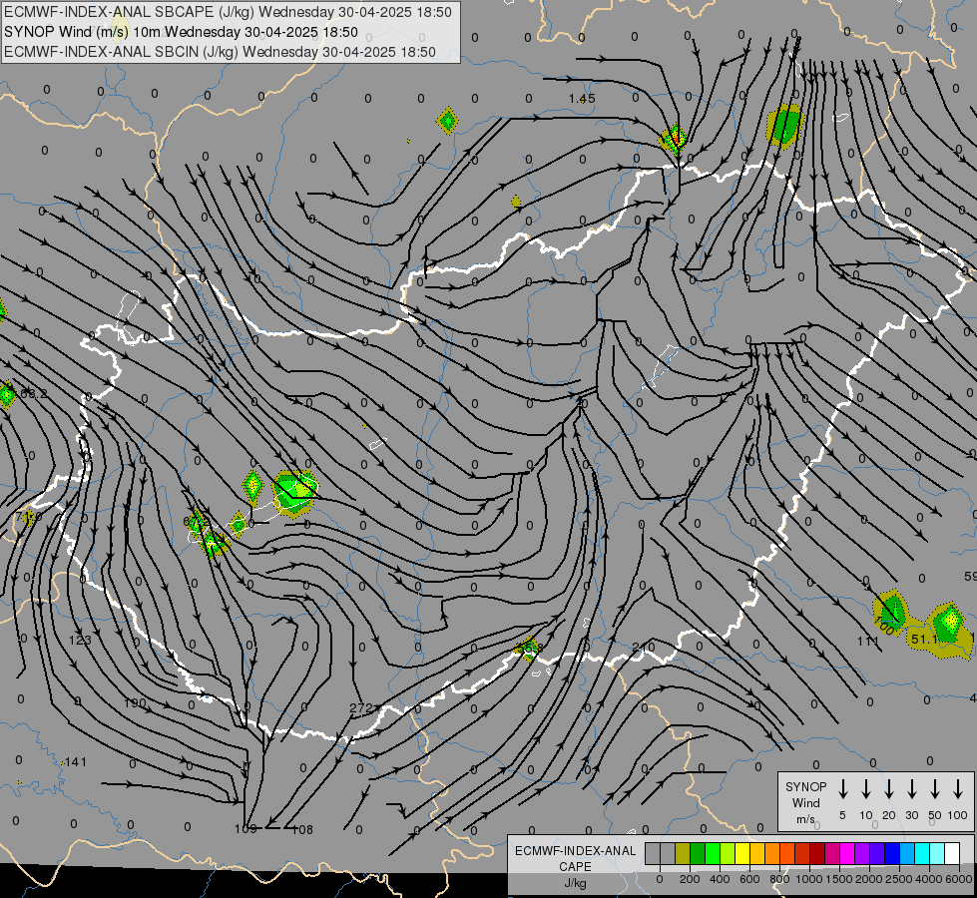Viewport: 977px width, 898px height.
Task: Click the map value 141
Action: click(x=76, y=761)
